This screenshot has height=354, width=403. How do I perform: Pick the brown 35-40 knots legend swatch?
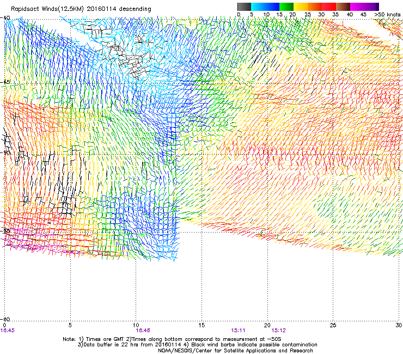pos(343,7)
